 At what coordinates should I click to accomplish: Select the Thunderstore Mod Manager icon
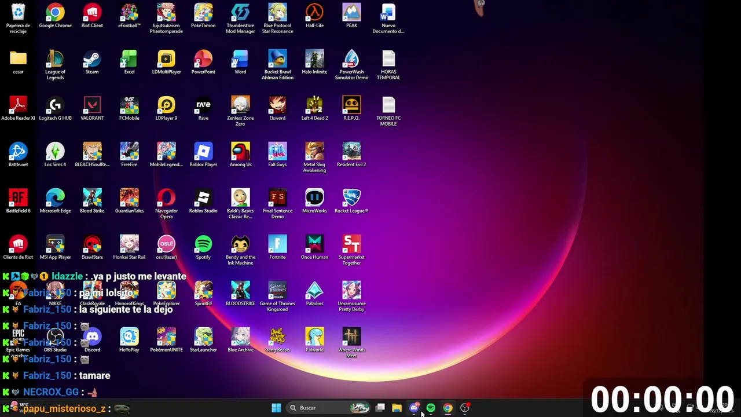(240, 19)
